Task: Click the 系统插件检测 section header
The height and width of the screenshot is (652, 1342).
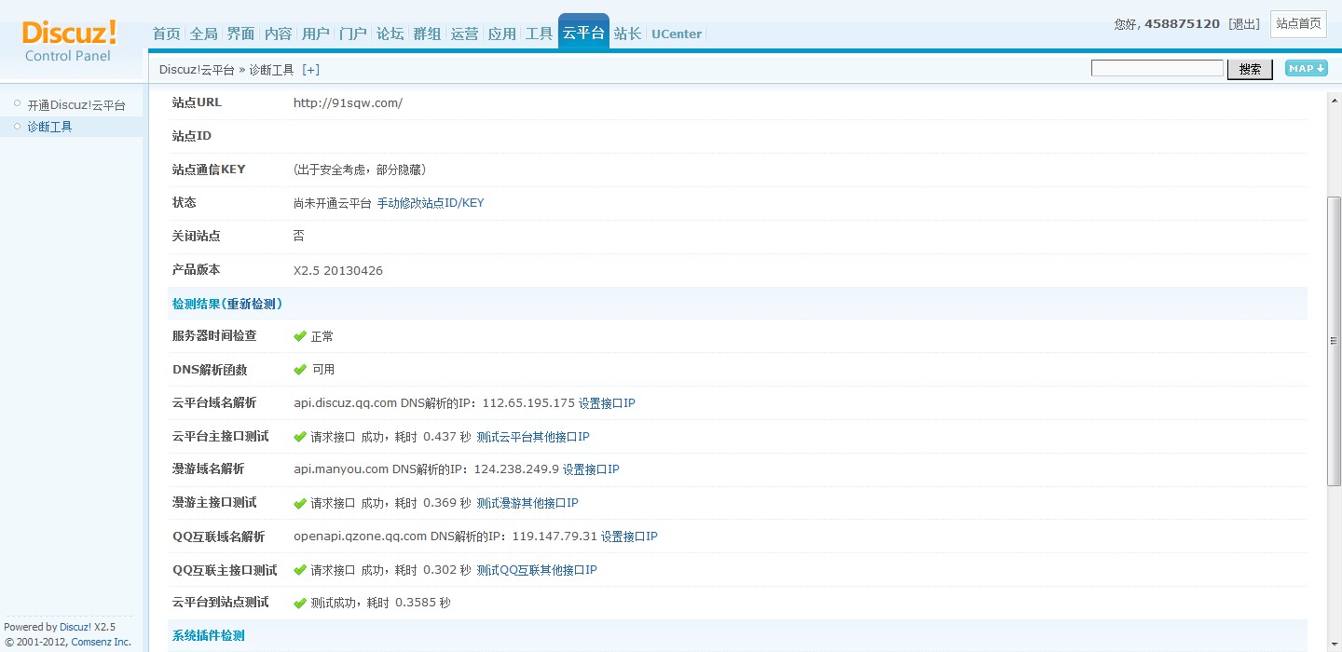Action: click(209, 635)
